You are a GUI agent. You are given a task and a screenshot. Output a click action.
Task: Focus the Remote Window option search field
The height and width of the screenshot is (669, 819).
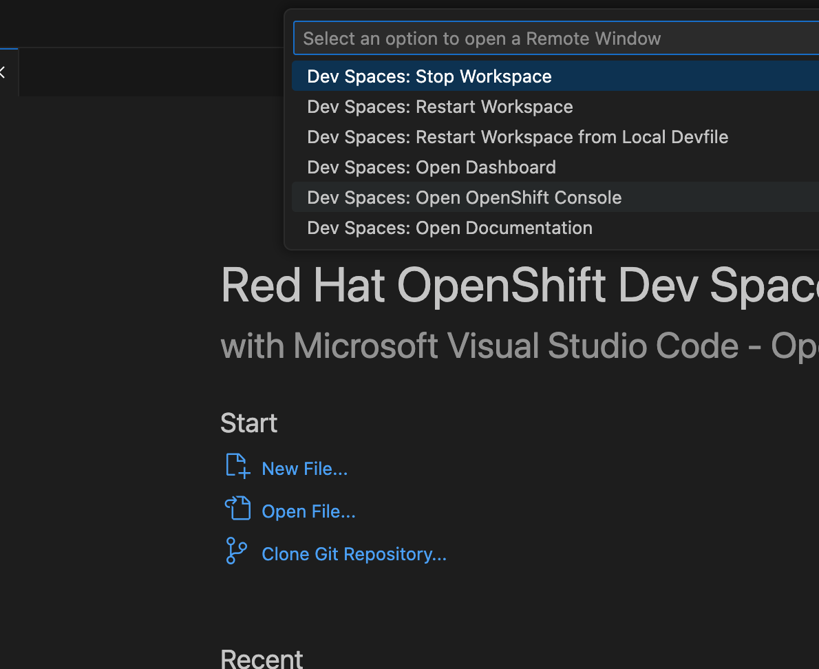551,39
